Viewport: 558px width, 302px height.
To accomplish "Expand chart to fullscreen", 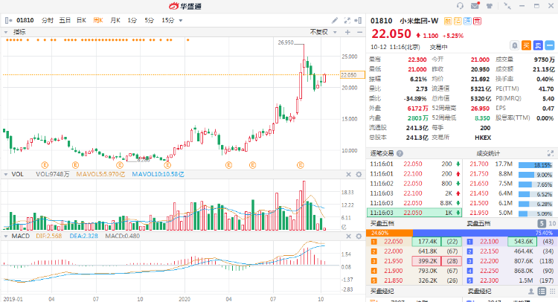I will 347,20.
